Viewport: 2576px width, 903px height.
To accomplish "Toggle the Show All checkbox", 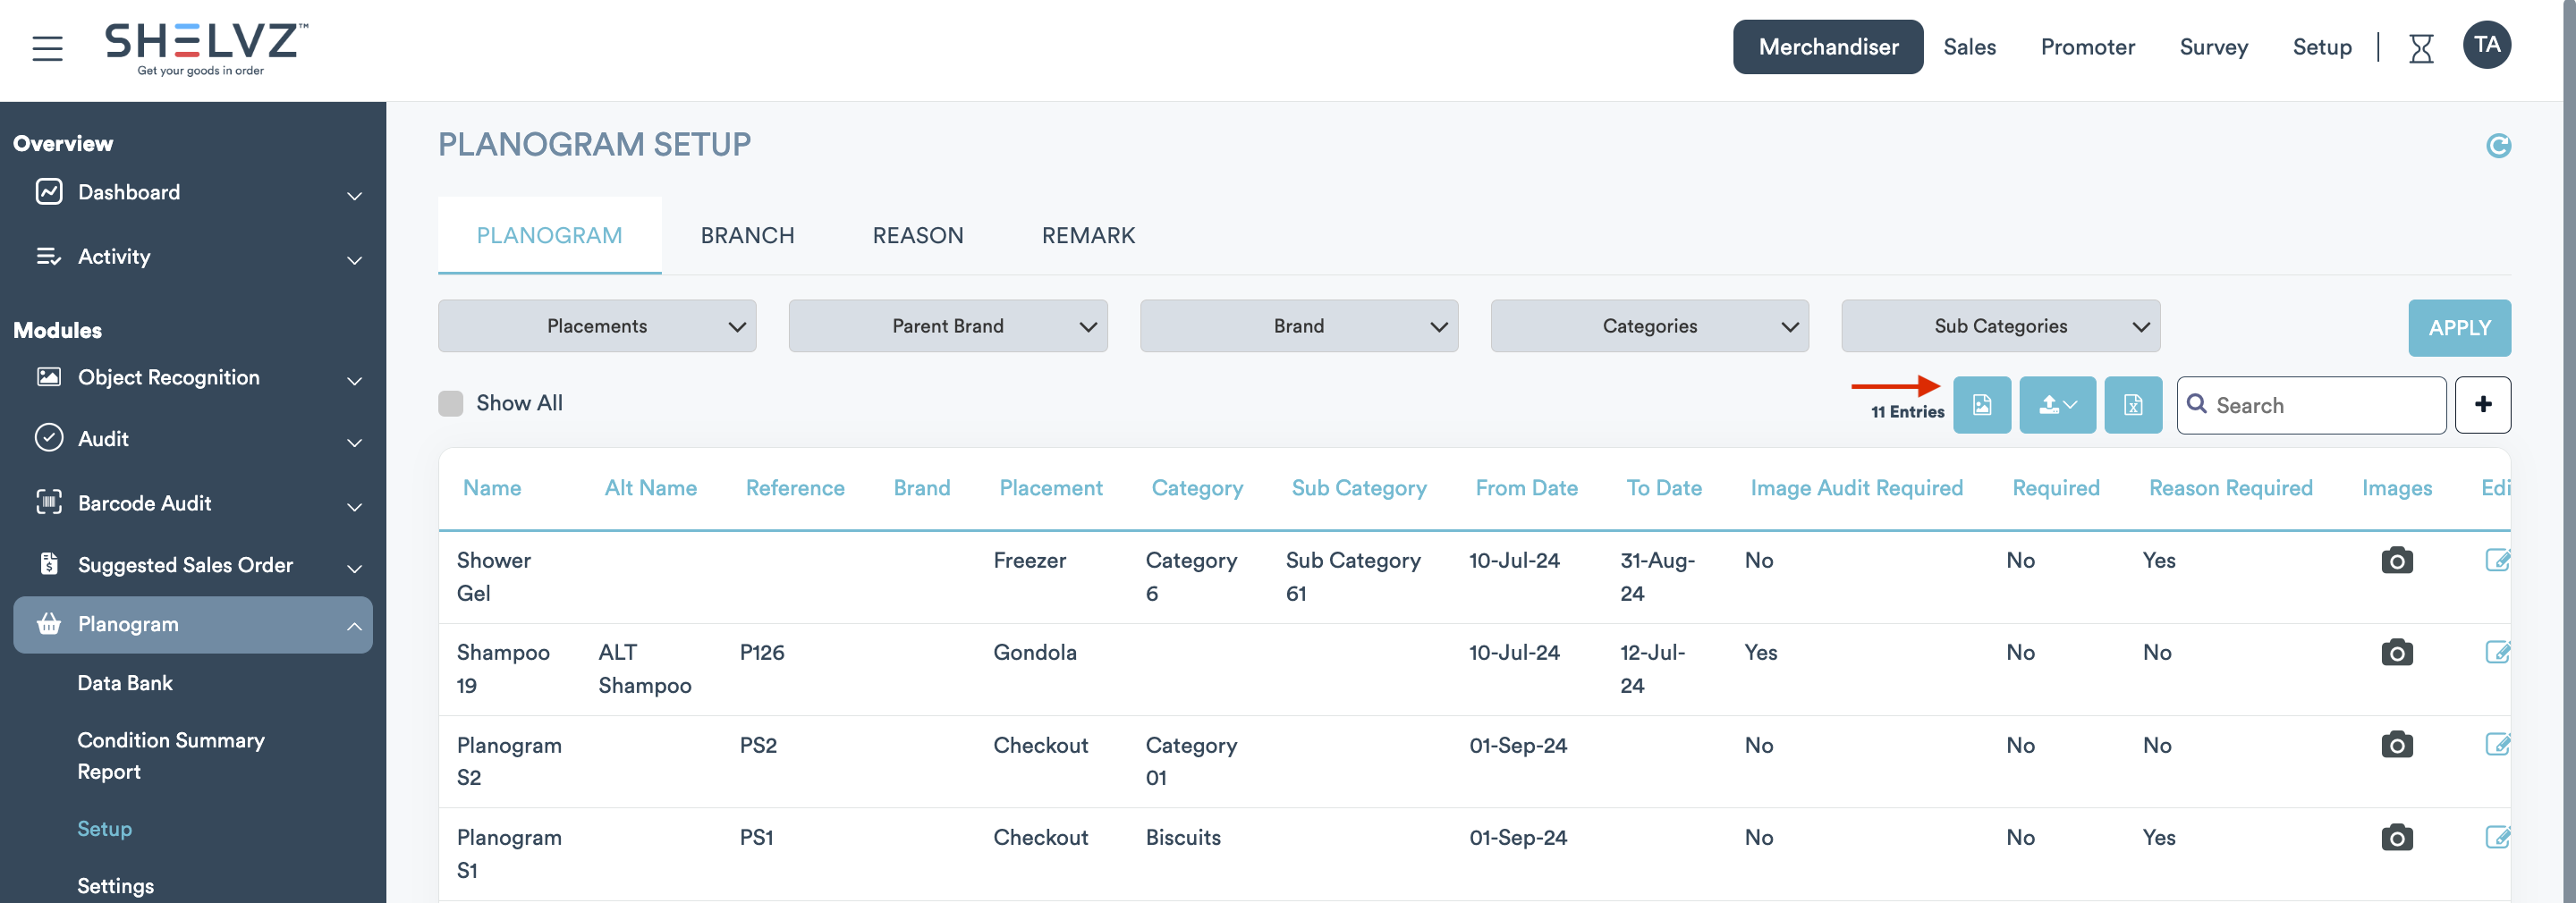I will pos(451,403).
